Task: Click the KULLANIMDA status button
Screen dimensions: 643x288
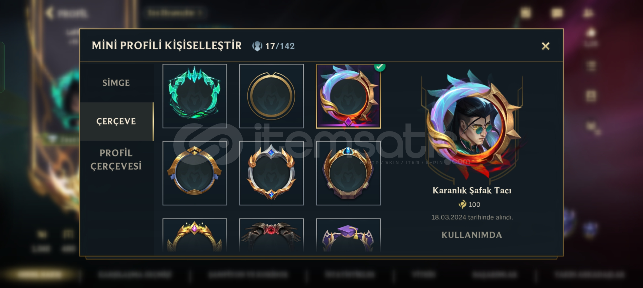Action: (472, 235)
